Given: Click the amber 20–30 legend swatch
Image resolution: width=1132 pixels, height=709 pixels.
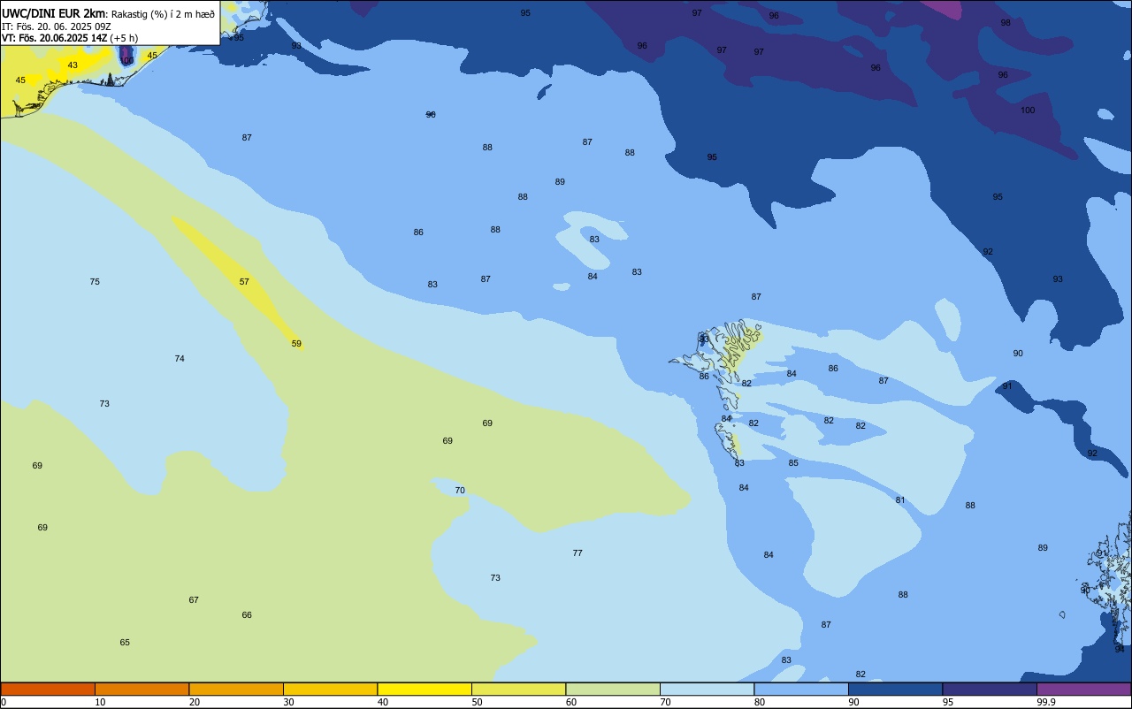Looking at the screenshot, I should 236,689.
